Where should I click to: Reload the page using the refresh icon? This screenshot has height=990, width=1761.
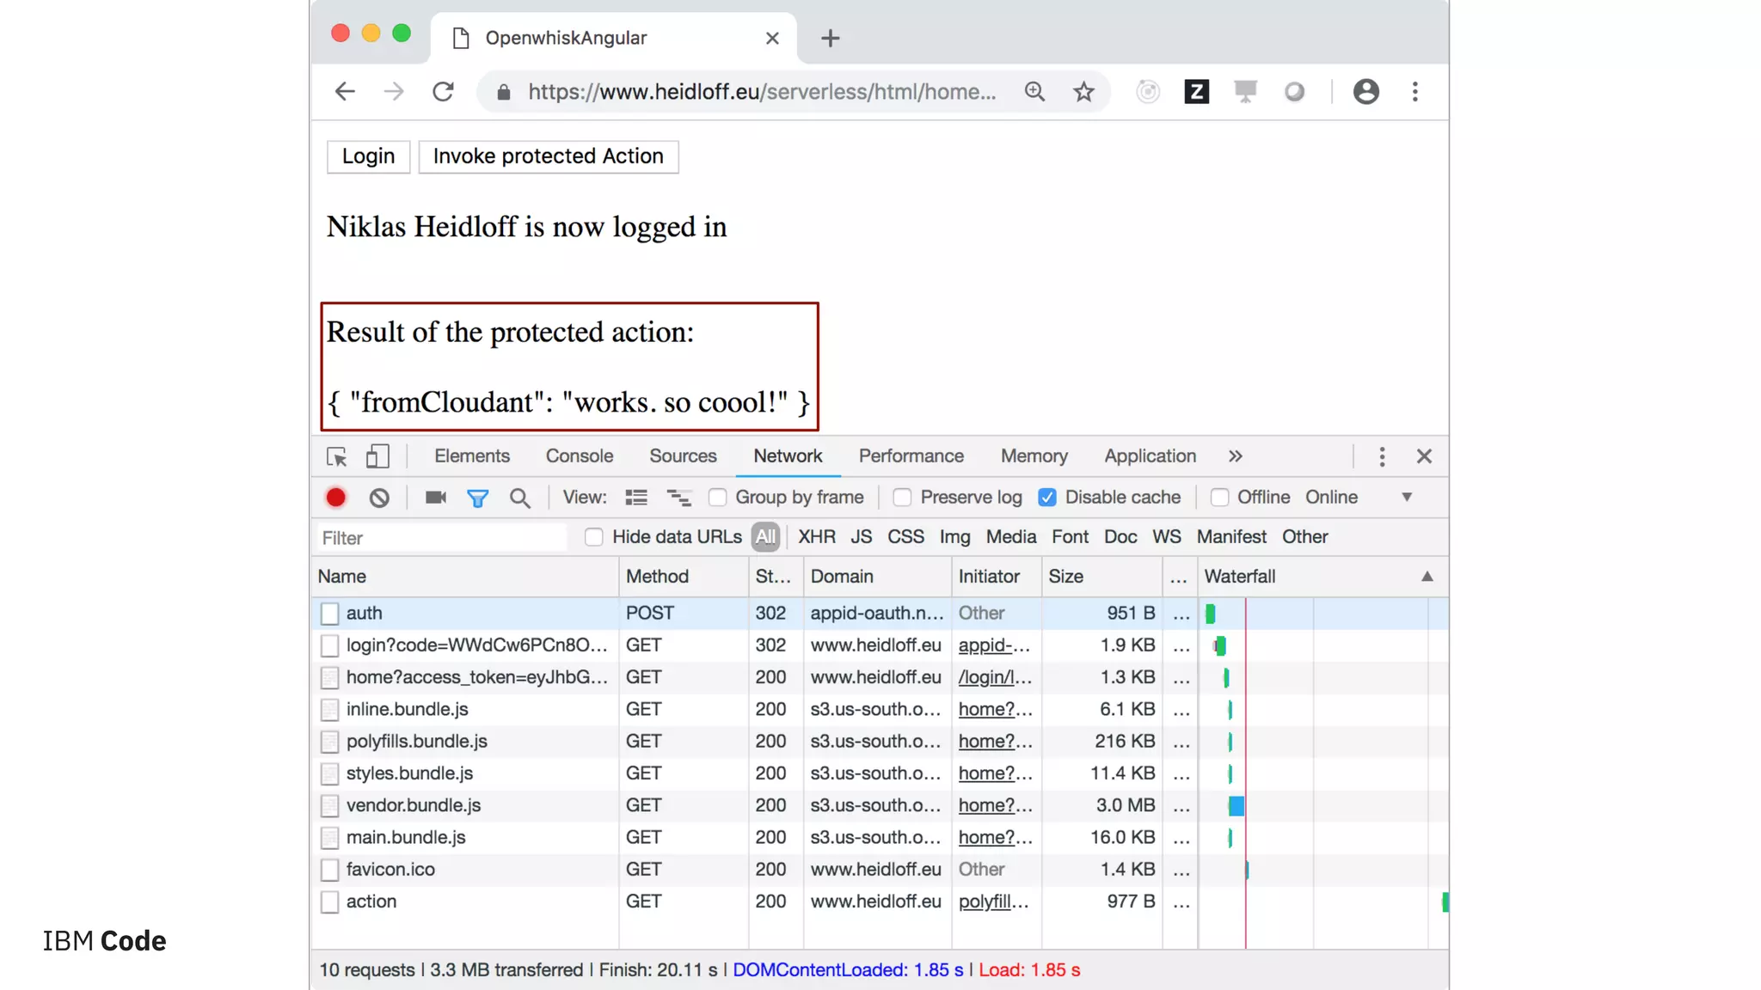443,92
